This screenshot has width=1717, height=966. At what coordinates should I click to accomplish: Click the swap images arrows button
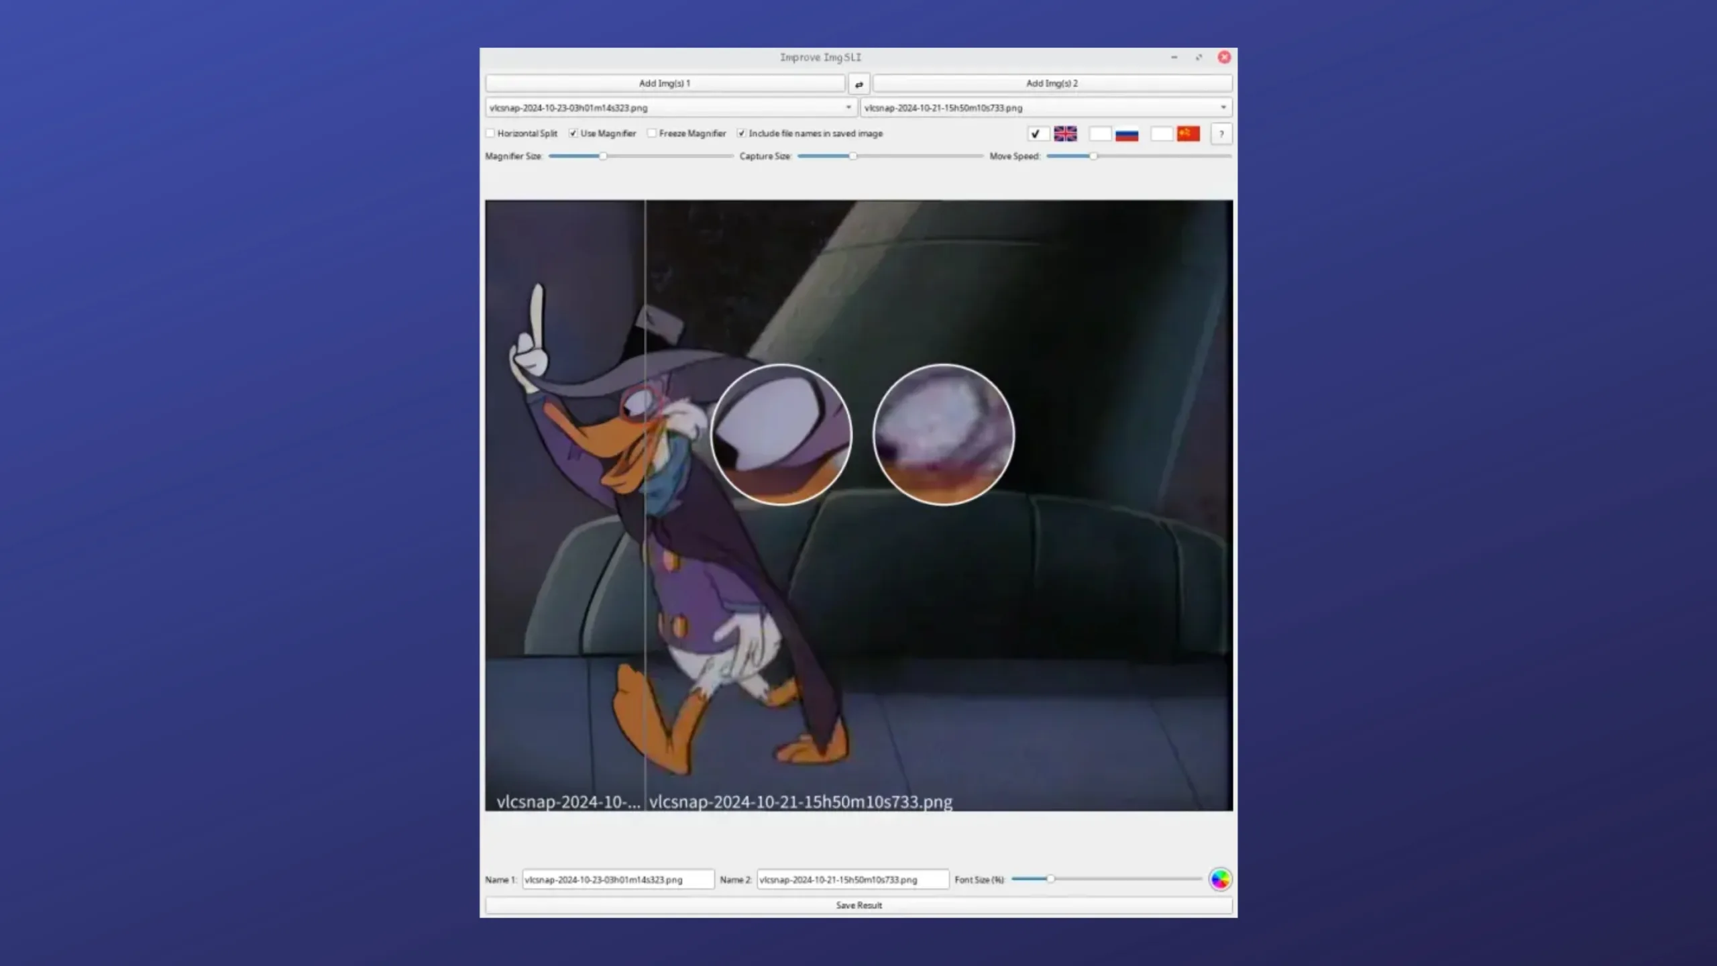tap(858, 84)
